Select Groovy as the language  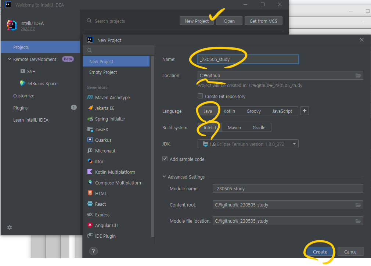coord(254,111)
